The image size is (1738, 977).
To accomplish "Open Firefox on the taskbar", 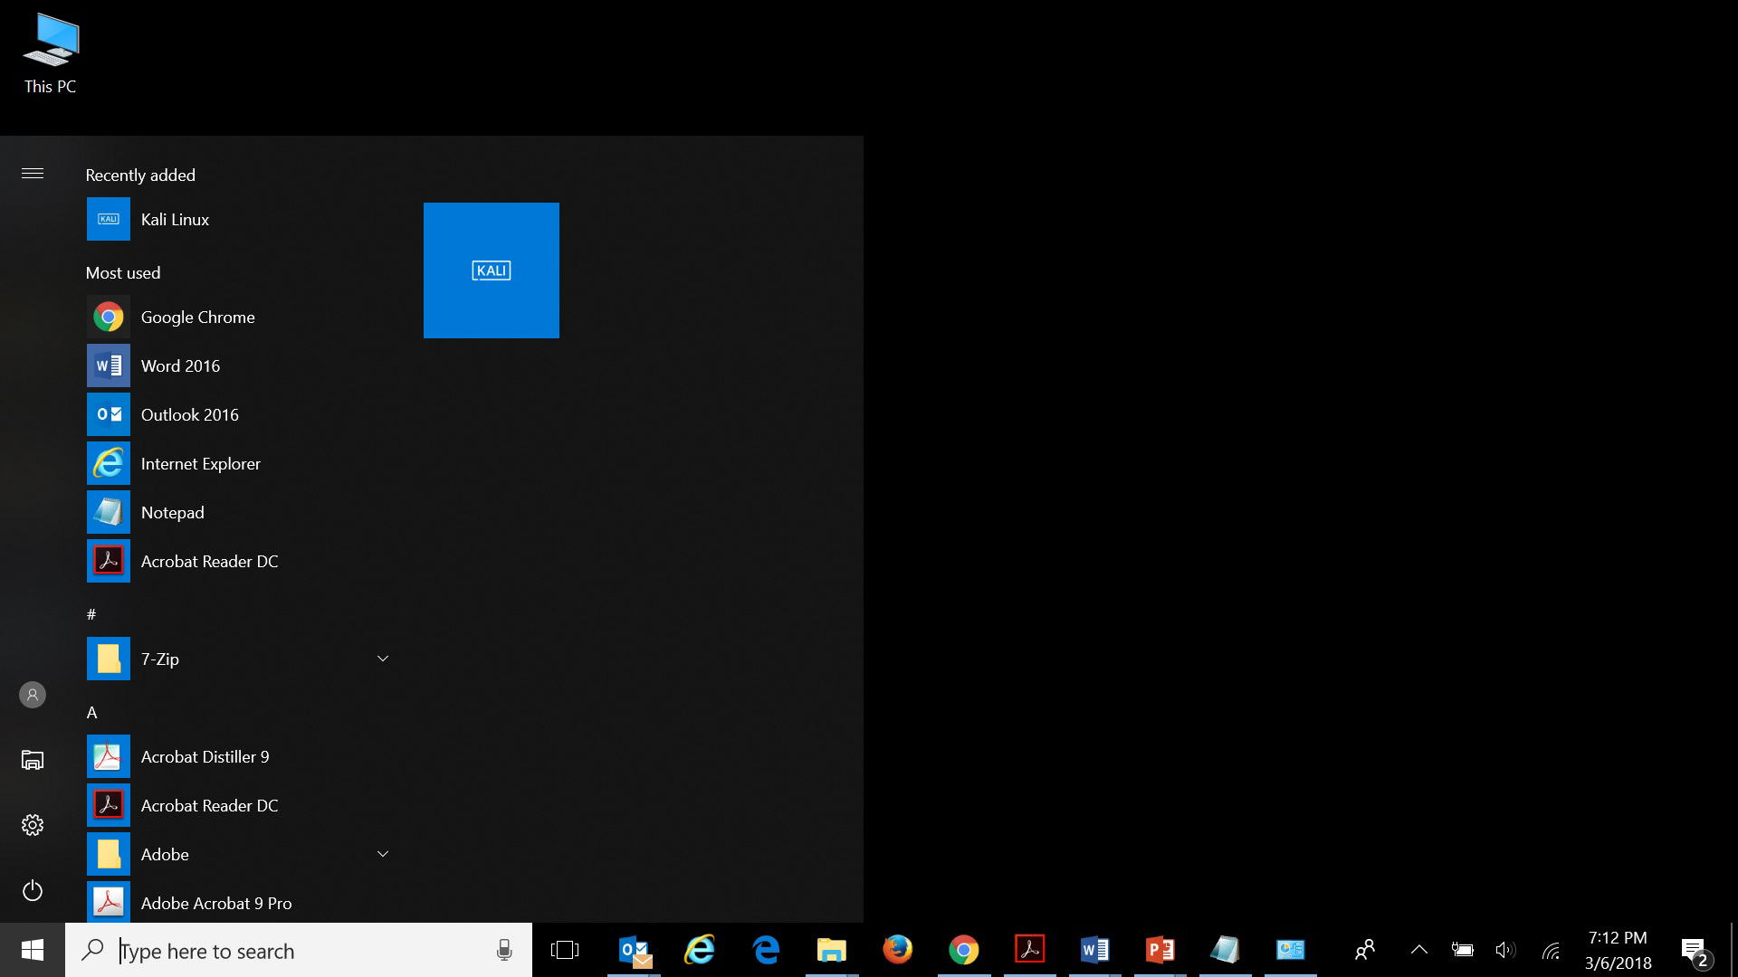I will [x=897, y=950].
